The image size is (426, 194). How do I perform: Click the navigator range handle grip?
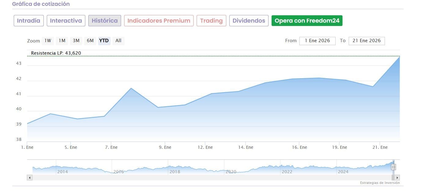coord(394,167)
